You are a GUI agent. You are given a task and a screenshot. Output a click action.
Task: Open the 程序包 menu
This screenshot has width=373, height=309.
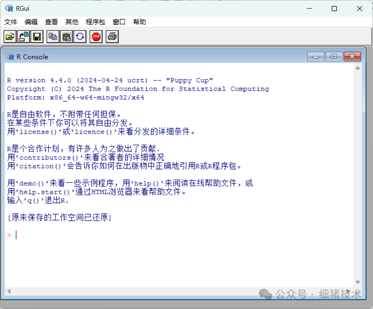tap(95, 22)
